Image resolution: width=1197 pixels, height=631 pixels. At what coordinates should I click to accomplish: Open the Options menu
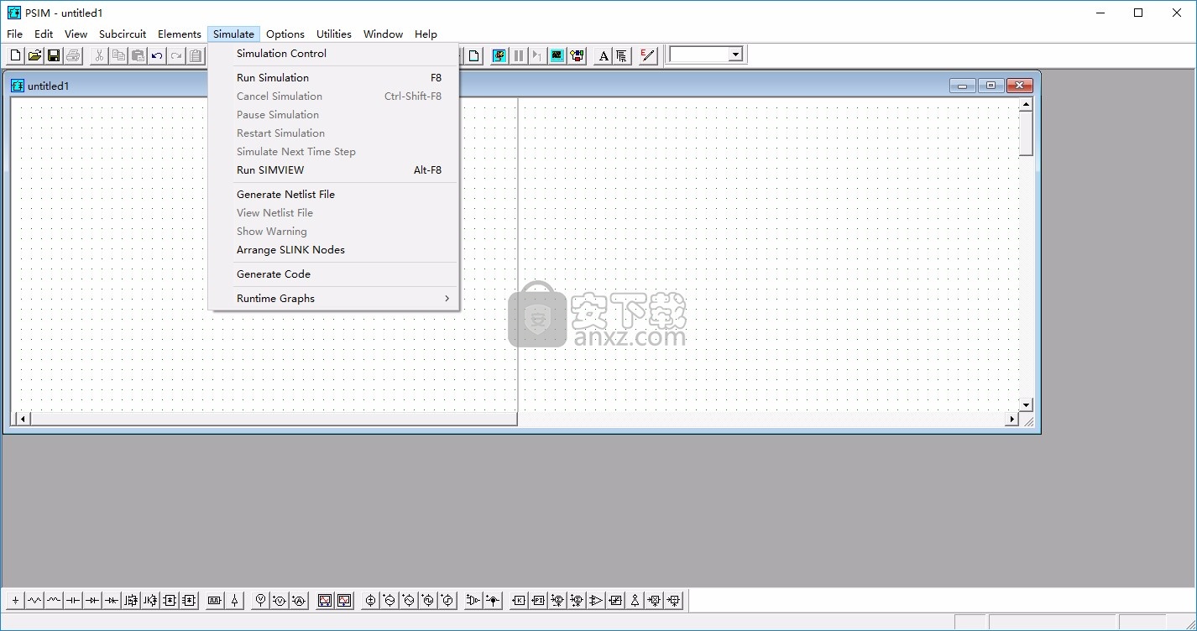285,34
